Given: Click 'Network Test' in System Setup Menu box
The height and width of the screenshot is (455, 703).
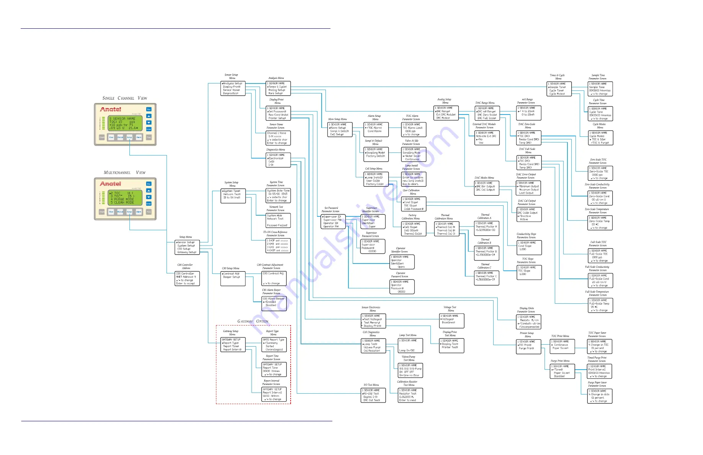Looking at the screenshot, I should 232,195.
